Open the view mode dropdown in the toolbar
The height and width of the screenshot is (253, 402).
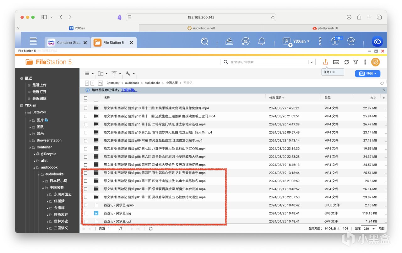click(89, 74)
